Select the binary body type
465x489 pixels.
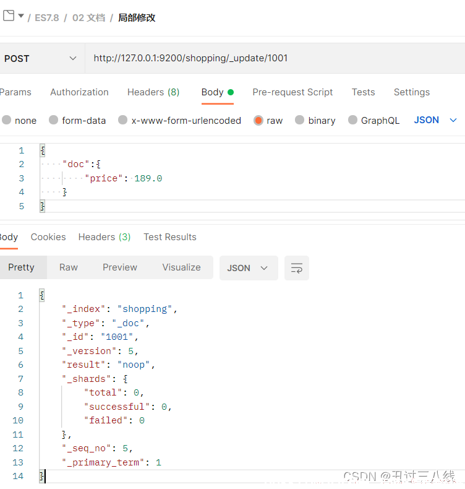pos(315,120)
